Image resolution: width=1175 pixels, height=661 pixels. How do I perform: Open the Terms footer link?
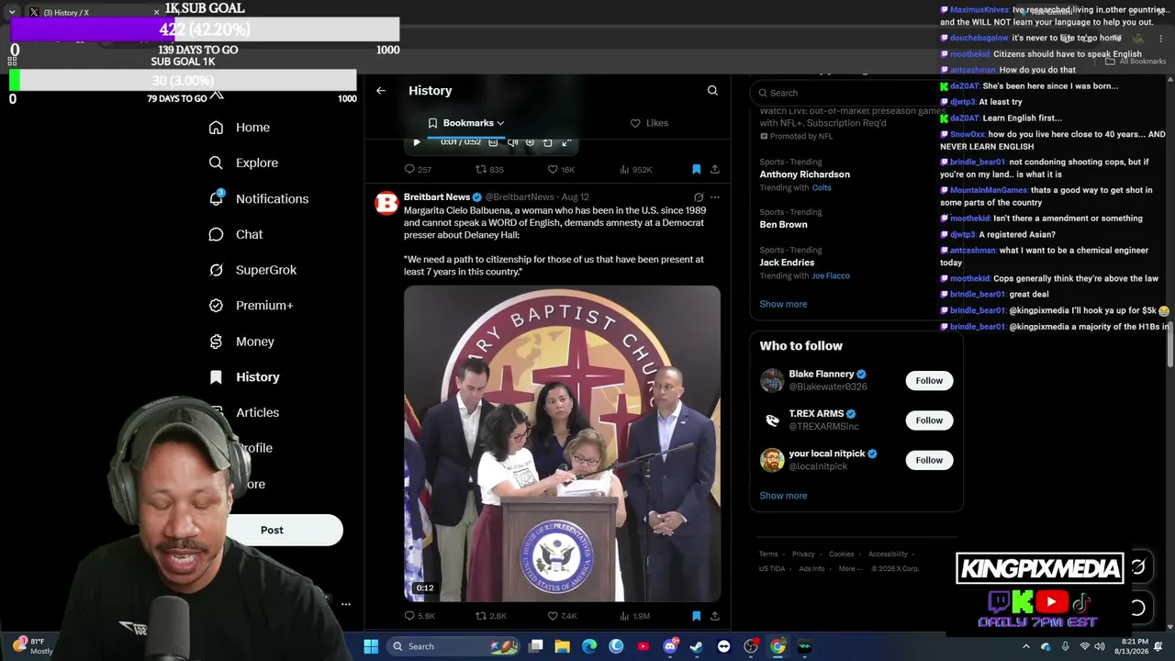pyautogui.click(x=768, y=555)
